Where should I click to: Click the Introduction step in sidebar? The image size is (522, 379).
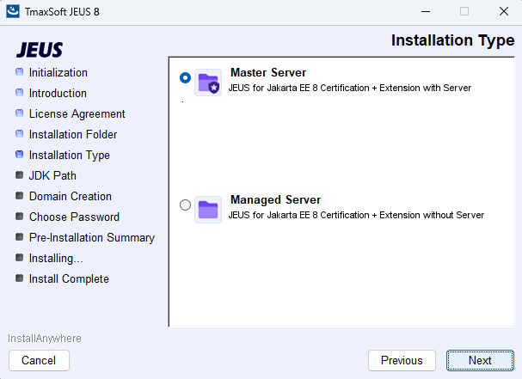tap(58, 94)
